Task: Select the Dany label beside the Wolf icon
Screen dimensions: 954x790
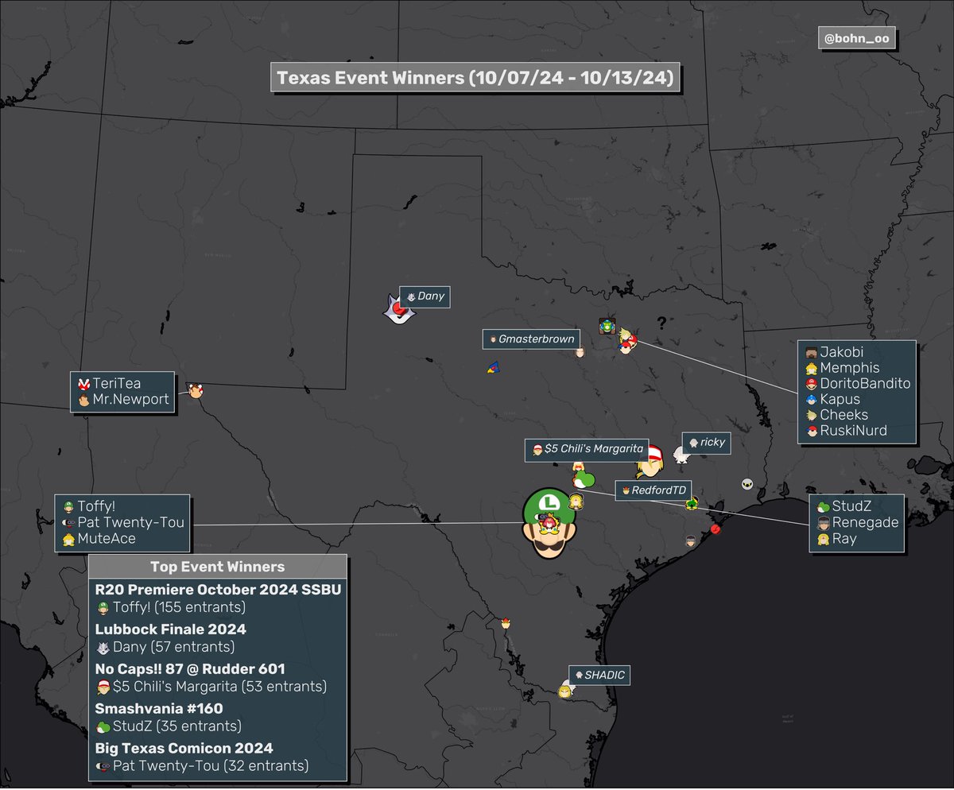Action: (x=425, y=296)
